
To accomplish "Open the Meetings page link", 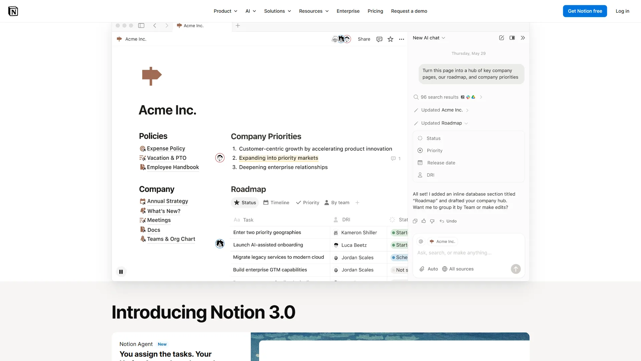I will point(155,220).
